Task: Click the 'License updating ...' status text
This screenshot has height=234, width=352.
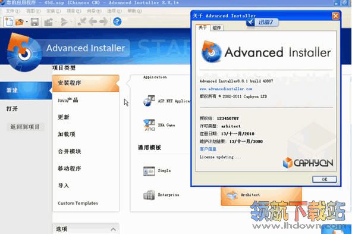Action: click(x=220, y=157)
